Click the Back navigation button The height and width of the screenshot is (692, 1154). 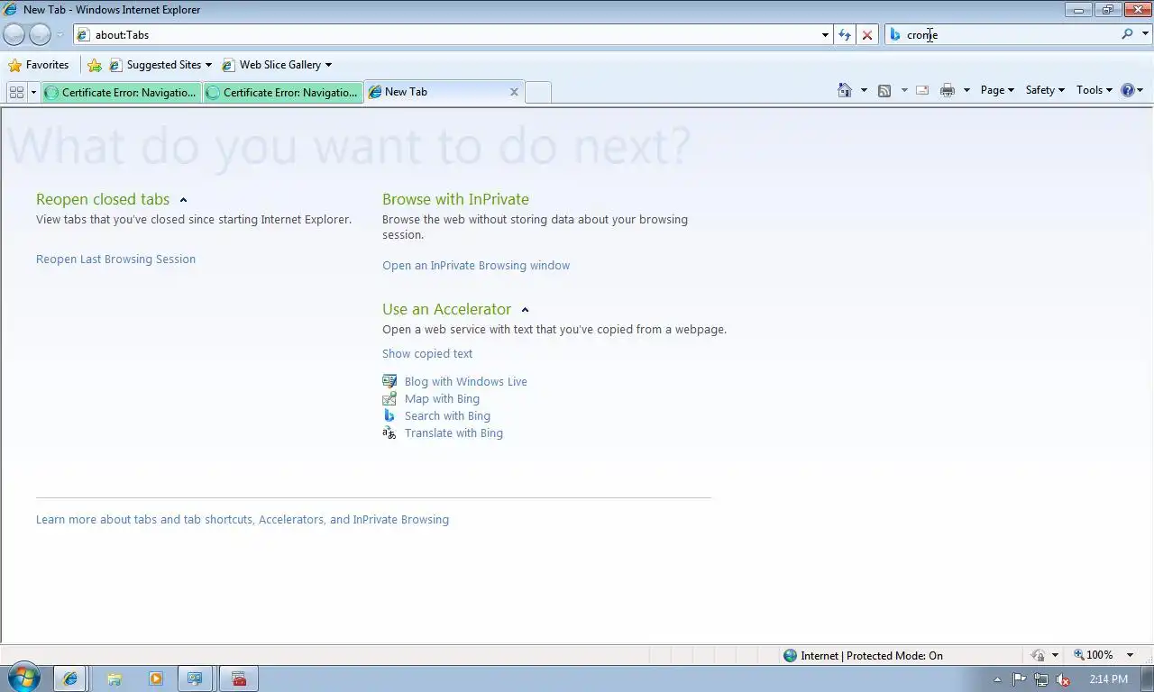[14, 34]
